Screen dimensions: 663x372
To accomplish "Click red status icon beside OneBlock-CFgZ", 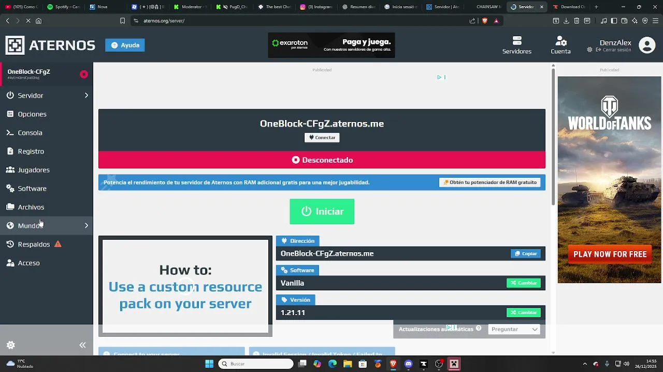I will [84, 74].
